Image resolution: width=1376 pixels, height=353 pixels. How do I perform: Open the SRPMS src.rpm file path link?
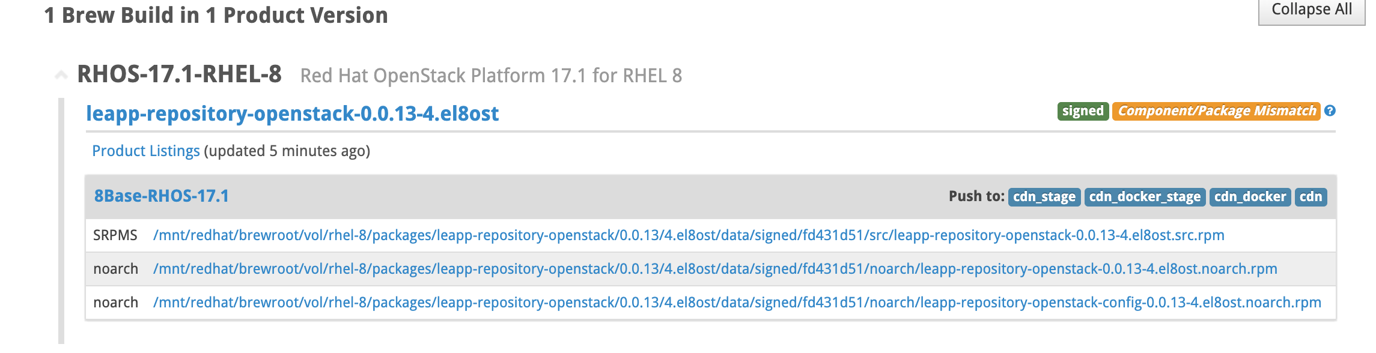tap(688, 235)
